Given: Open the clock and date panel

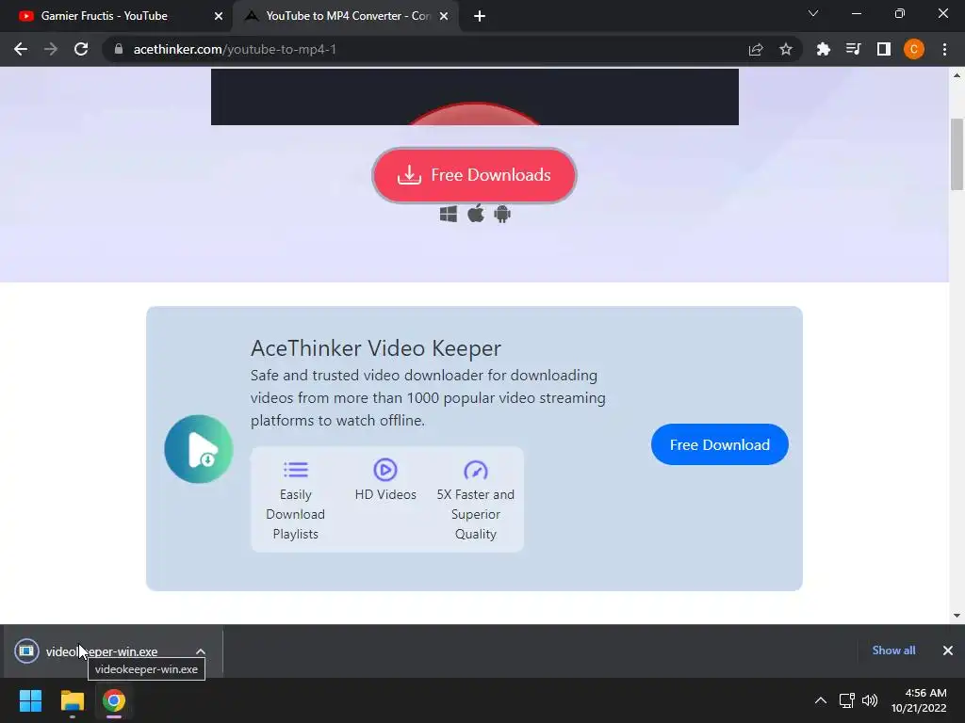Looking at the screenshot, I should pyautogui.click(x=919, y=700).
